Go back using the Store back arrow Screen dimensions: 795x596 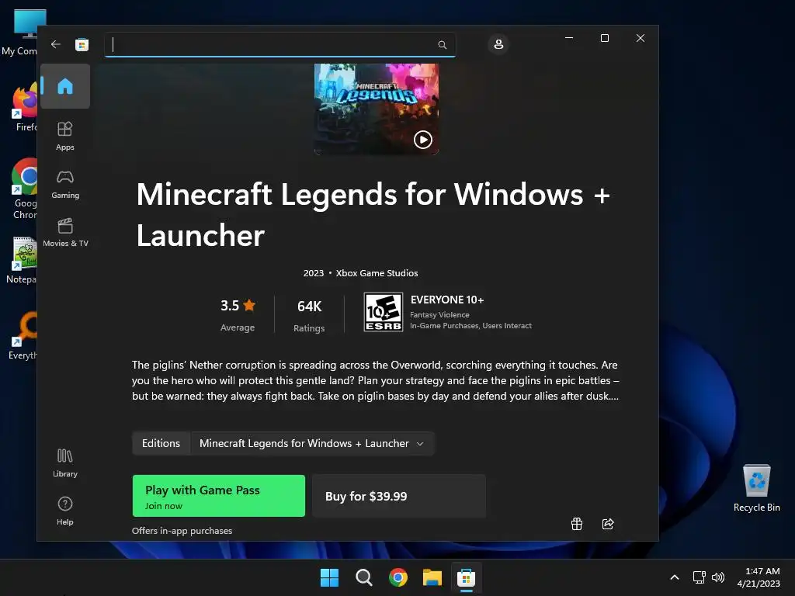pyautogui.click(x=56, y=44)
